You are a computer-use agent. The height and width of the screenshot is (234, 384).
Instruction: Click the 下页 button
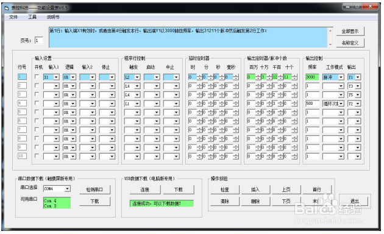click(x=286, y=201)
